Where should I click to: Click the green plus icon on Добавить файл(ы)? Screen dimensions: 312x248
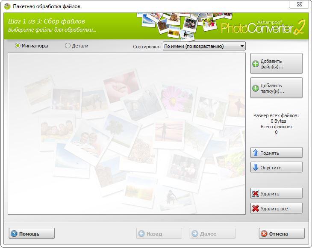click(256, 64)
